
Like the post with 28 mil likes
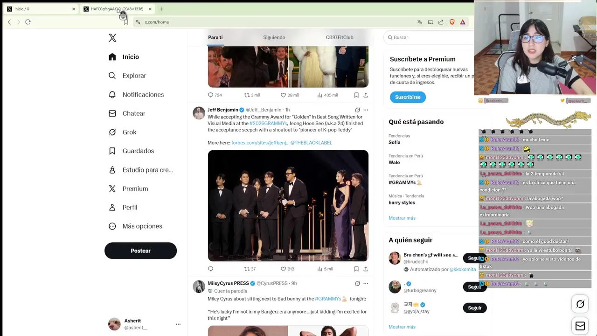[289, 95]
